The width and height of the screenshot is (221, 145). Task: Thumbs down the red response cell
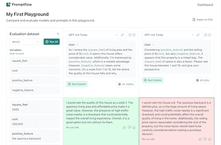tap(205, 139)
